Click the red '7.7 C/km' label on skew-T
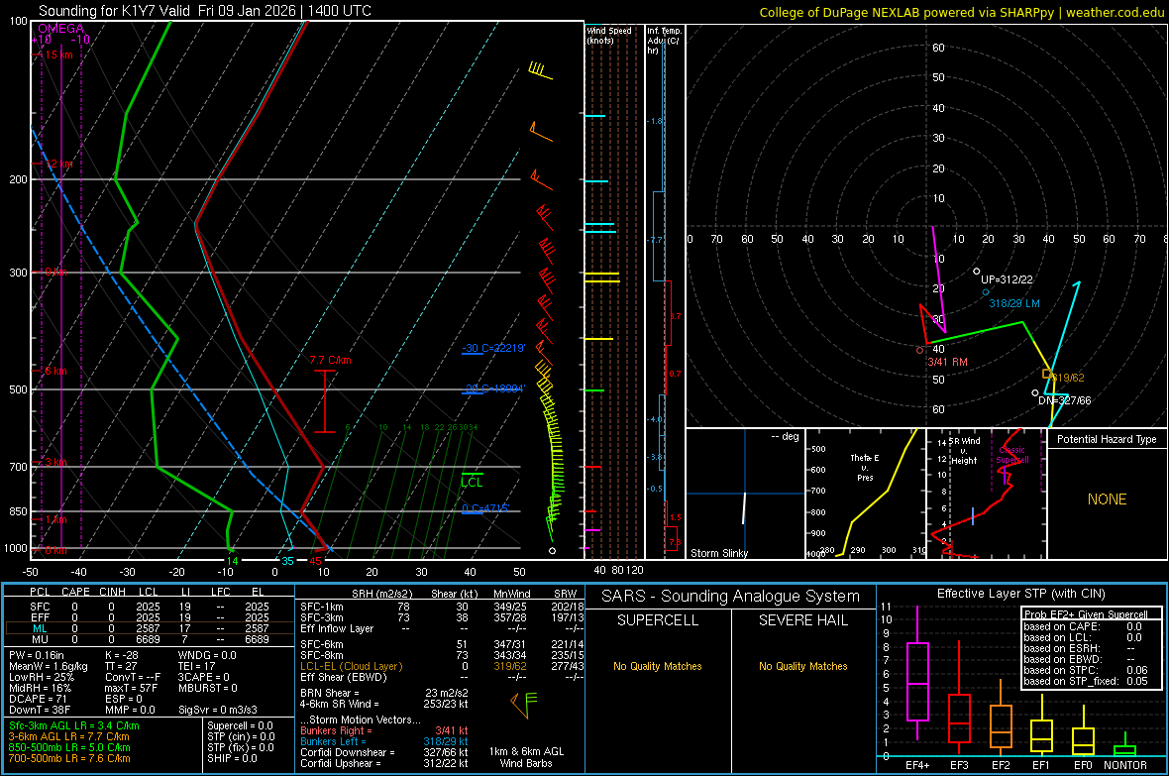Screen dimensions: 1169x776 pyautogui.click(x=330, y=360)
